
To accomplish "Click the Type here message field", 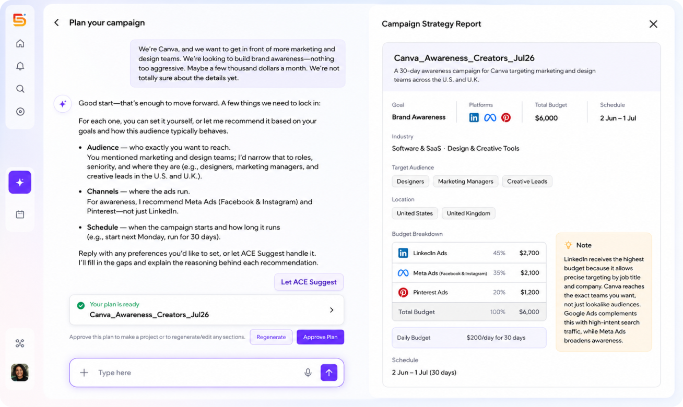I will pos(198,373).
